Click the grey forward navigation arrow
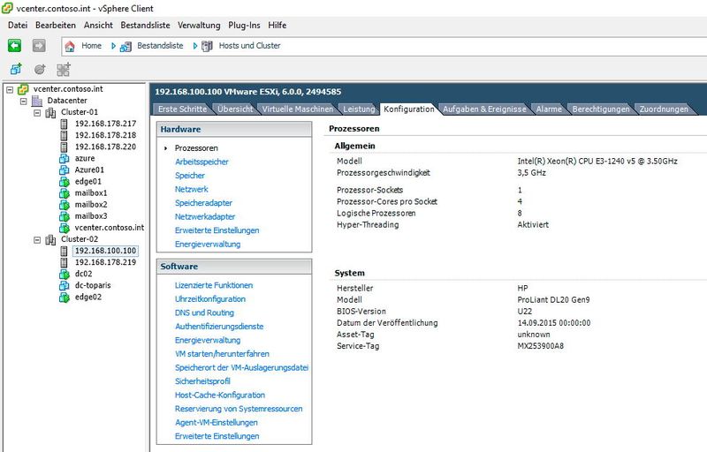Viewport: 707px width, 452px height. 39,46
